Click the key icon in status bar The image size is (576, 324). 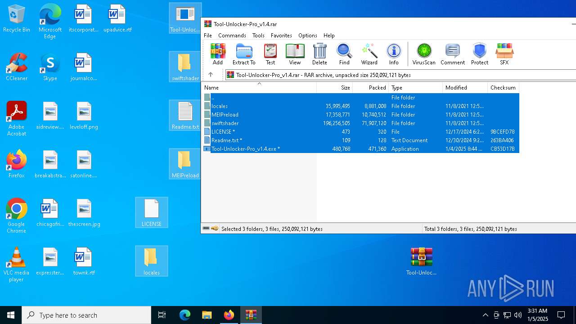click(x=215, y=229)
